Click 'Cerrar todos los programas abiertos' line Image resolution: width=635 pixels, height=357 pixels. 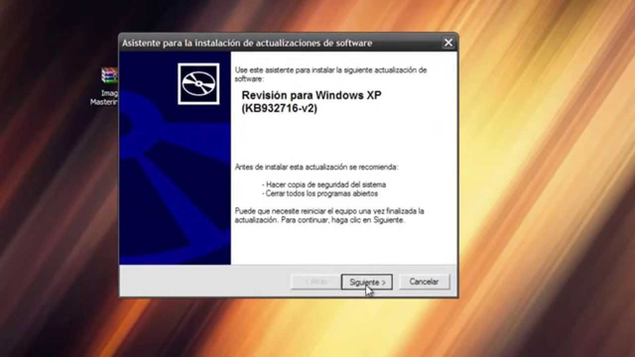[x=320, y=193]
